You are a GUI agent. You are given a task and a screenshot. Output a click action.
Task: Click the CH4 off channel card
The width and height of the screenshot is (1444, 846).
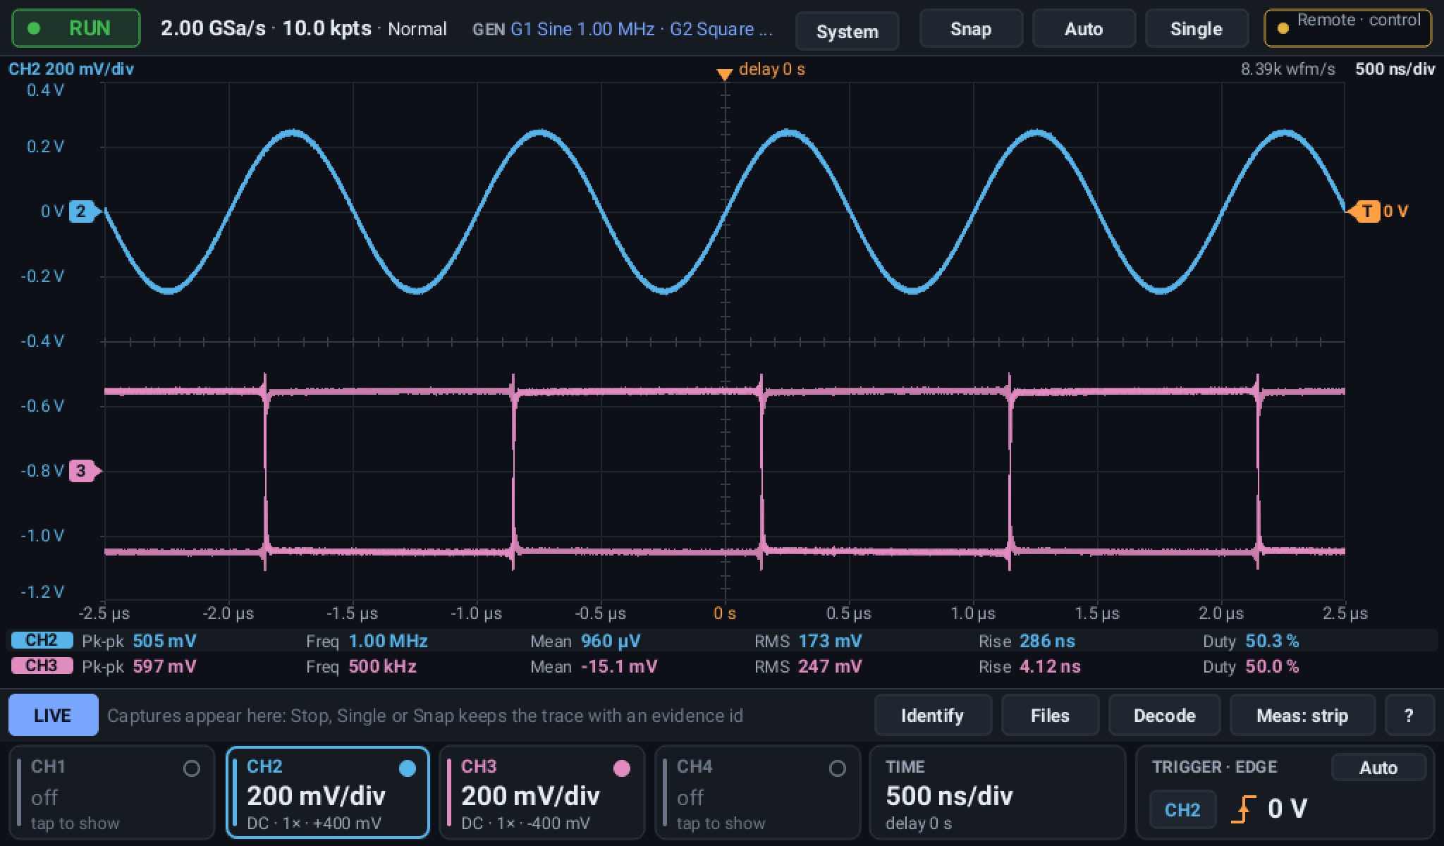pyautogui.click(x=758, y=792)
